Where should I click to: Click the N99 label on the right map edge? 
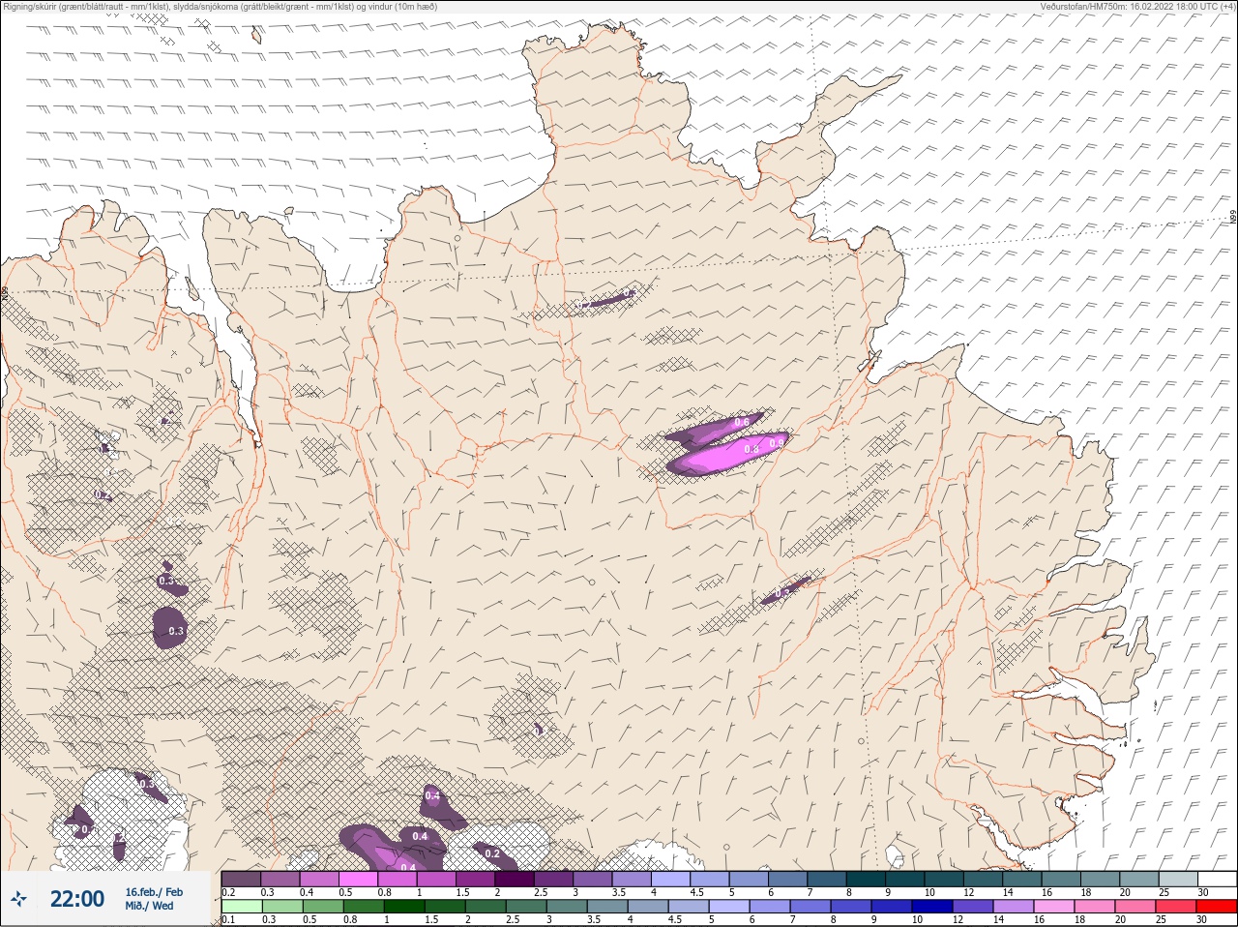[1233, 218]
